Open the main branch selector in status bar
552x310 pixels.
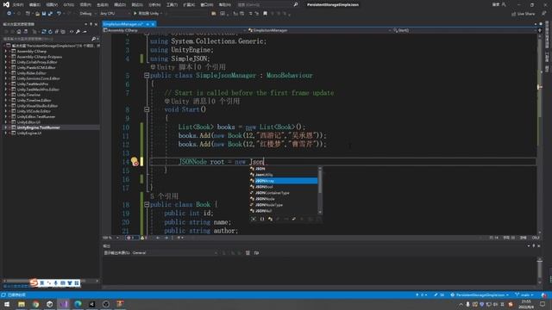click(524, 294)
